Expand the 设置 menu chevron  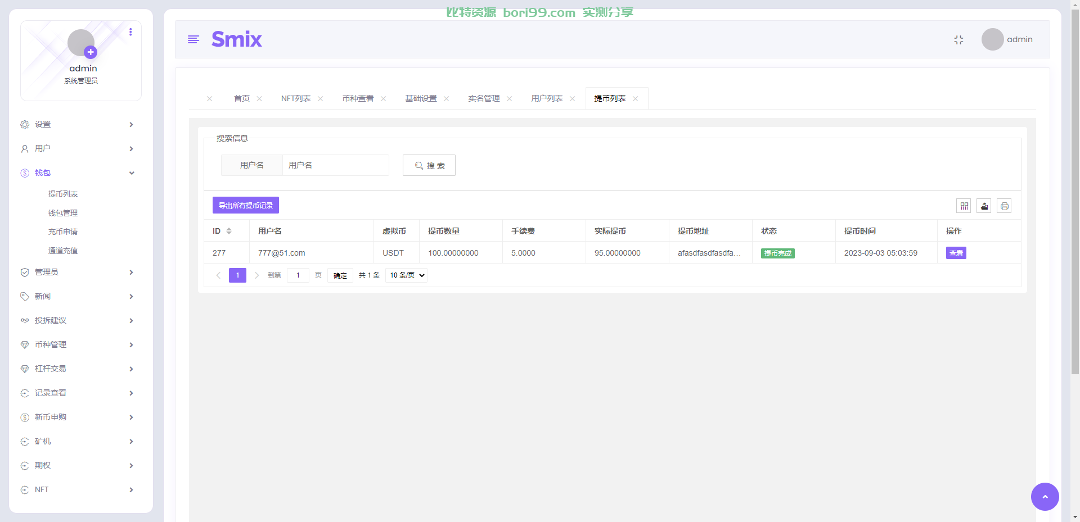[131, 125]
